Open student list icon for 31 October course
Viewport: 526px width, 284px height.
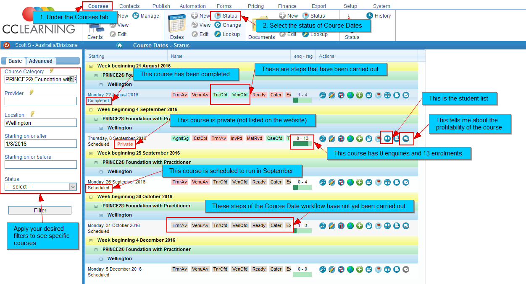tap(387, 226)
